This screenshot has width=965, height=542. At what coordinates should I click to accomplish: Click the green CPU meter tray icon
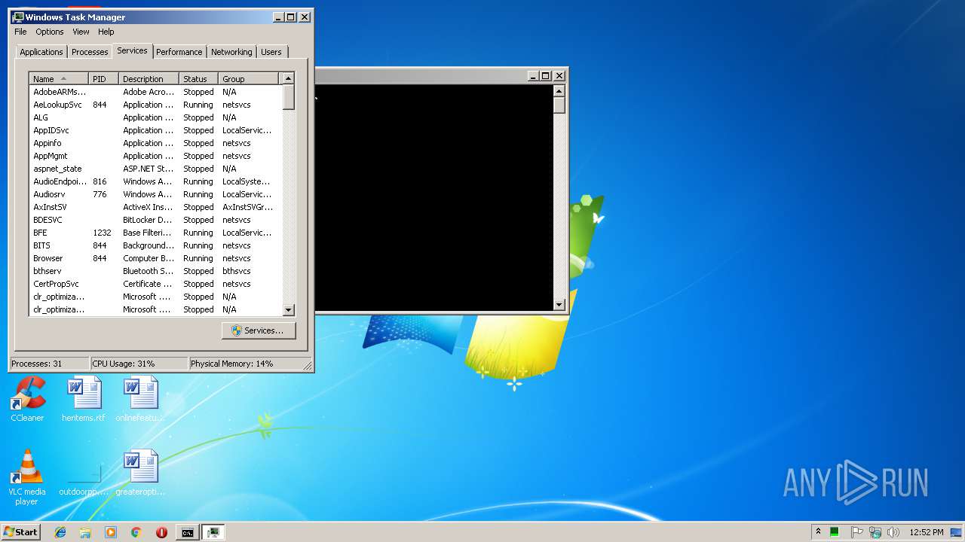(x=835, y=532)
